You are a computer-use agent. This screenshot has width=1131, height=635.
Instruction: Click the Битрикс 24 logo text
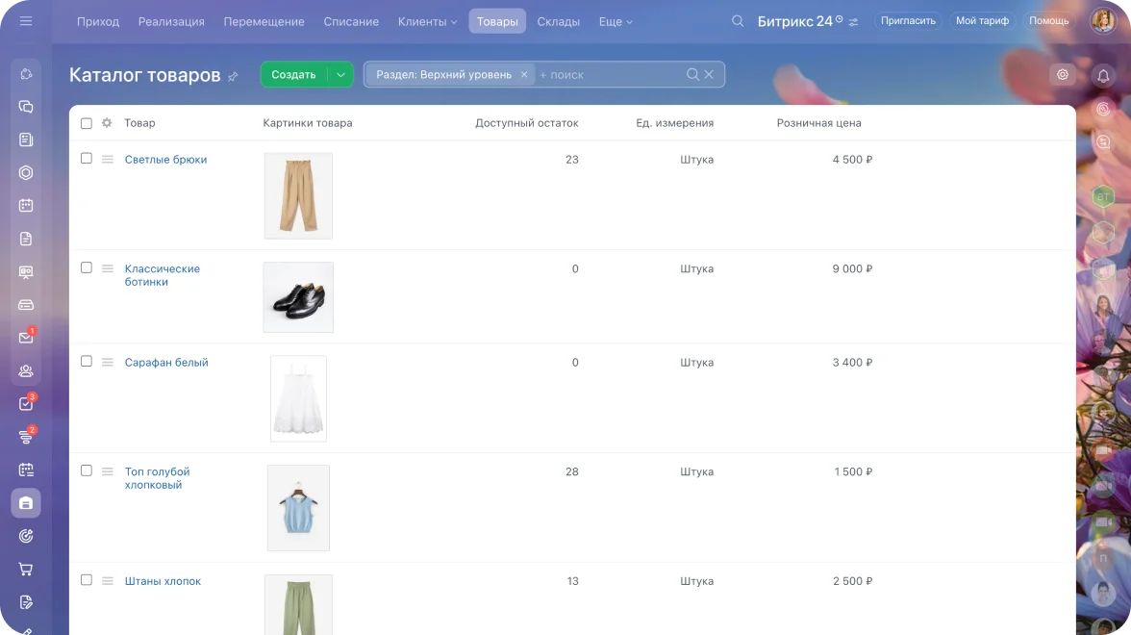pyautogui.click(x=794, y=21)
